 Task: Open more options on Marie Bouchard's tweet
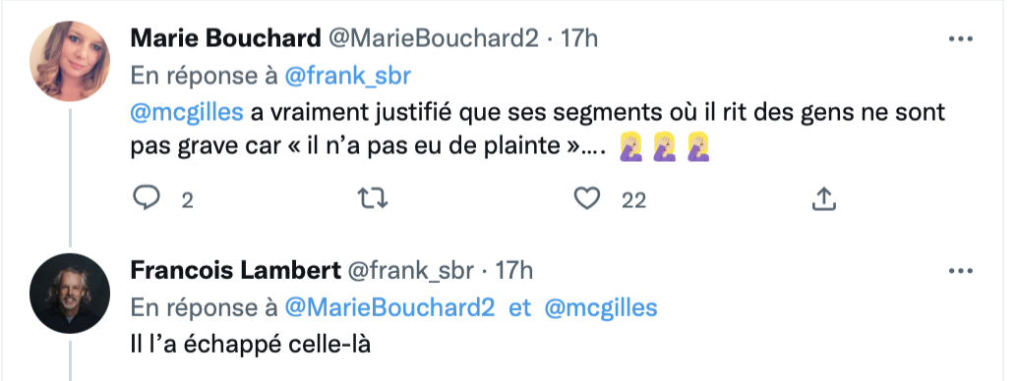(961, 39)
